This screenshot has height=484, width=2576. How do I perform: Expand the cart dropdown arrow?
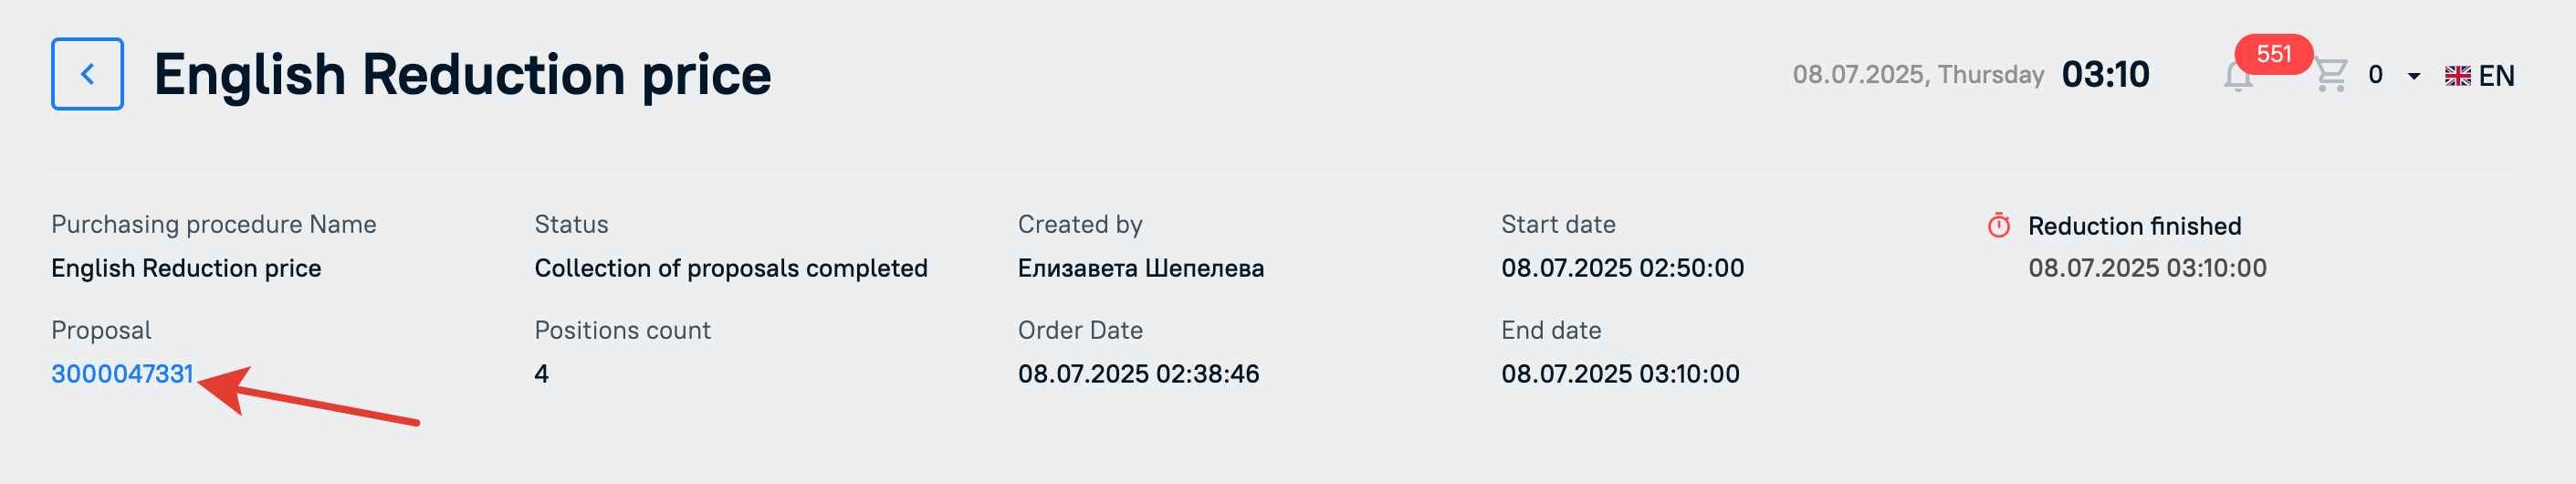pos(2413,76)
